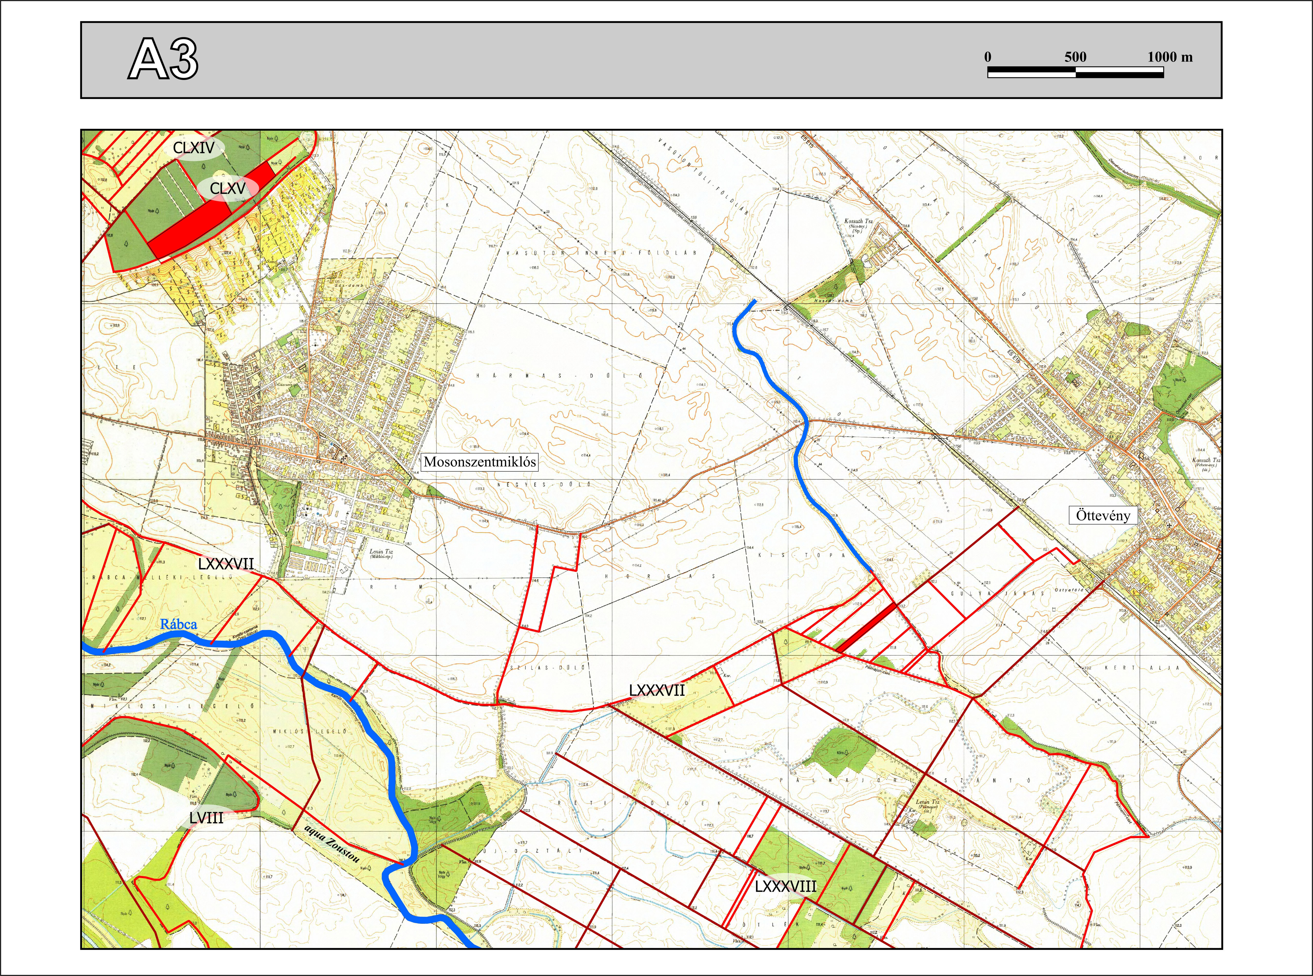Click the LXXXVIII parcel label
1313x976 pixels.
(x=786, y=886)
